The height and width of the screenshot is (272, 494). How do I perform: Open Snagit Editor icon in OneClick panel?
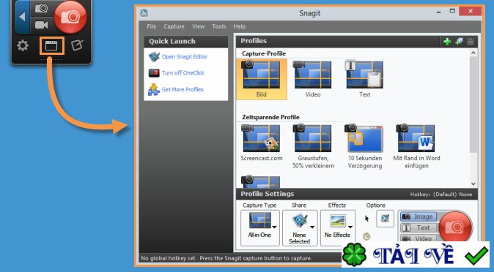coord(77,45)
